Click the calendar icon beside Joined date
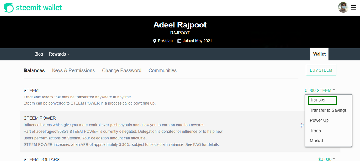The height and width of the screenshot is (161, 360). (x=179, y=41)
